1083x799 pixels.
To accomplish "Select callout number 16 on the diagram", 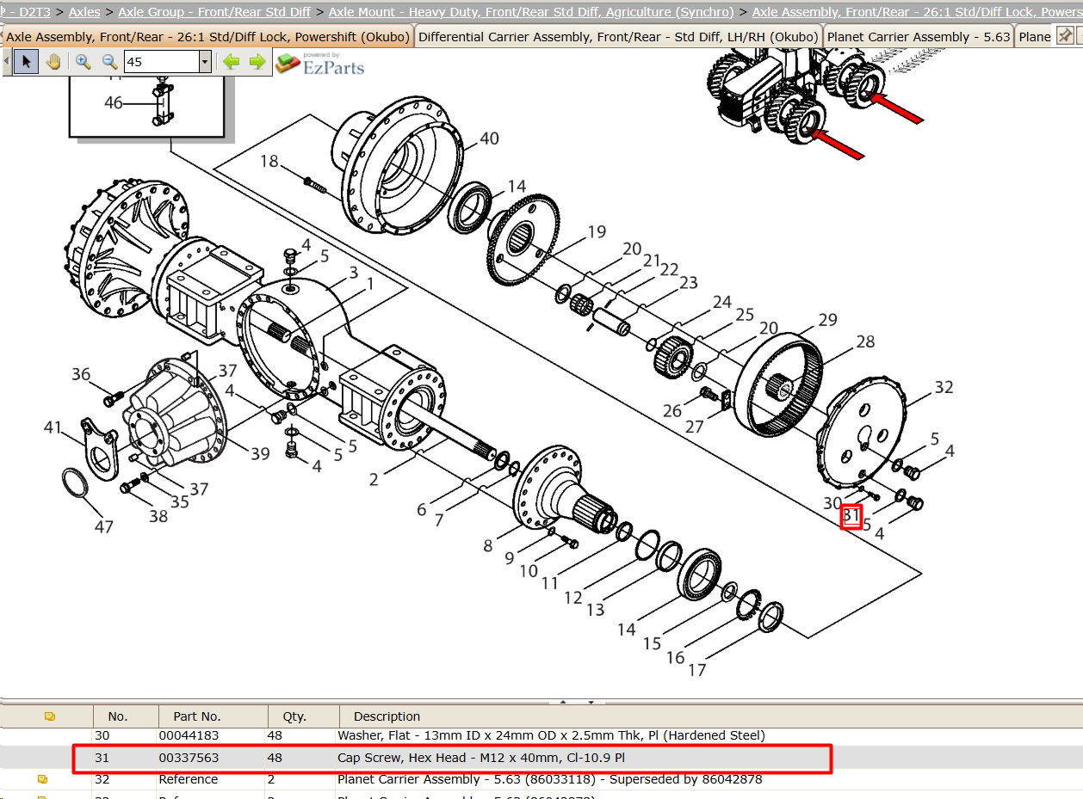I will (675, 658).
